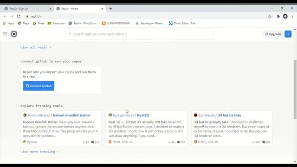The width and height of the screenshot is (297, 167).
Task: Focus the Search and run commands field
Action: [140, 34]
